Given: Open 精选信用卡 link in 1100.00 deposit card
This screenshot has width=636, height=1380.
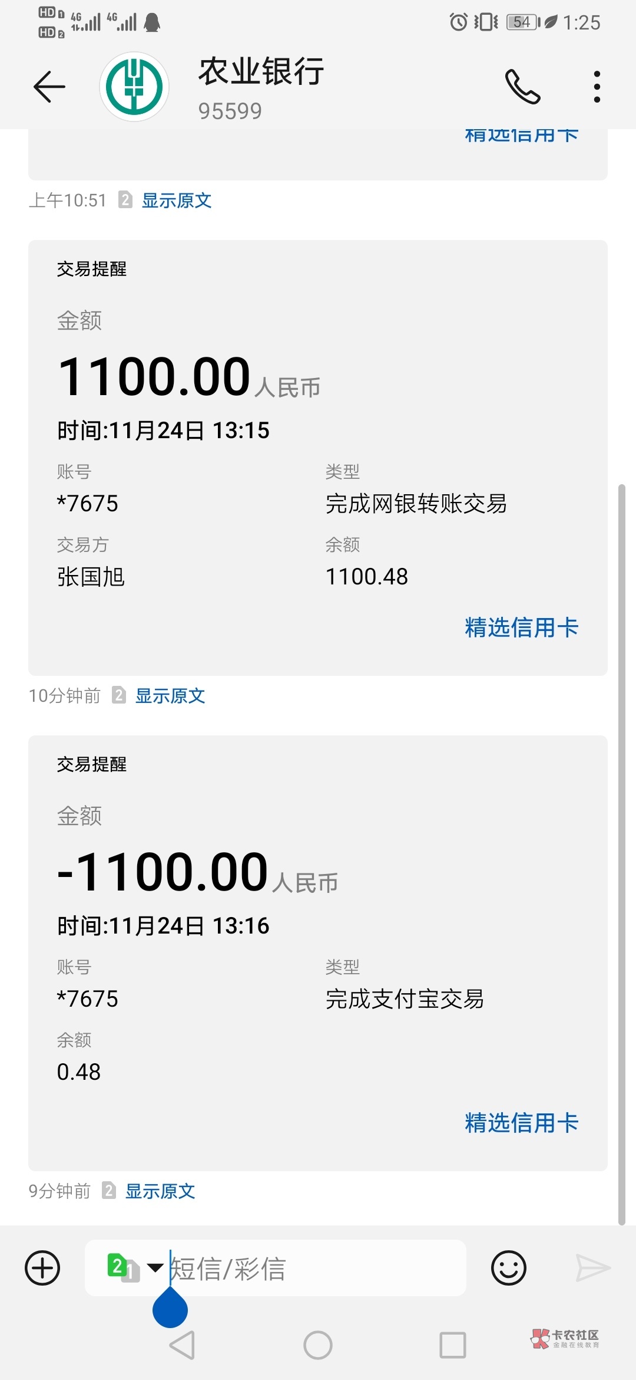Looking at the screenshot, I should 521,627.
